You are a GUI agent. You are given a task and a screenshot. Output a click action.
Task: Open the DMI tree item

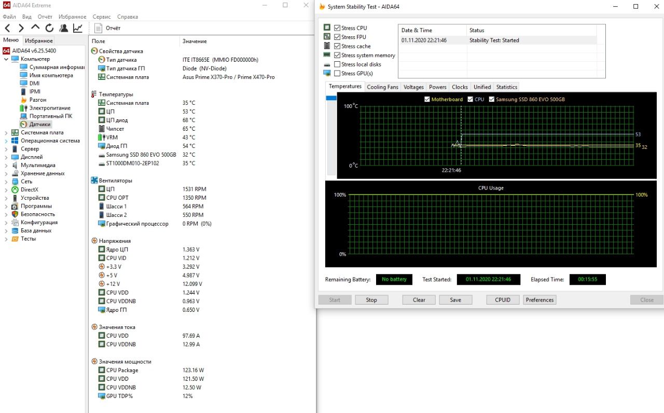tap(34, 84)
